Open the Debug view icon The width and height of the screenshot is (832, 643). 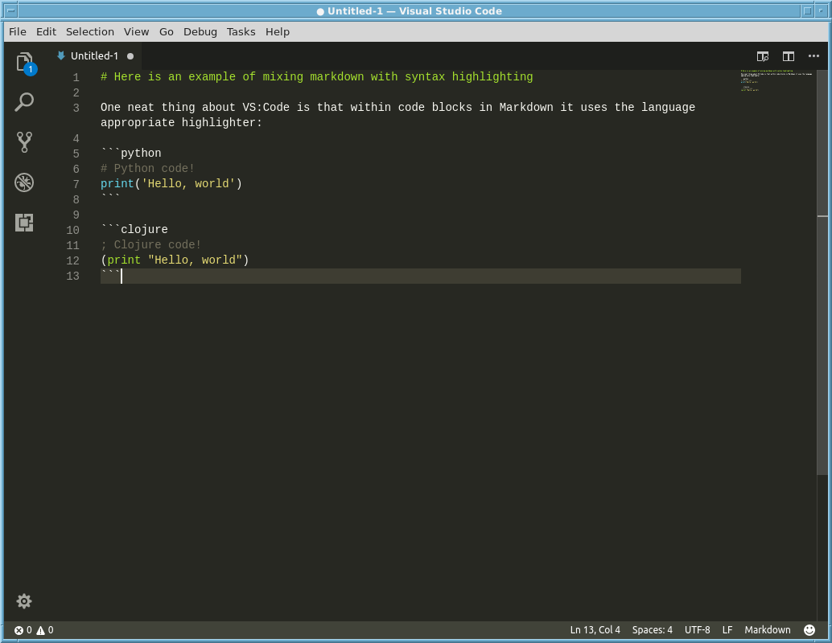(24, 182)
